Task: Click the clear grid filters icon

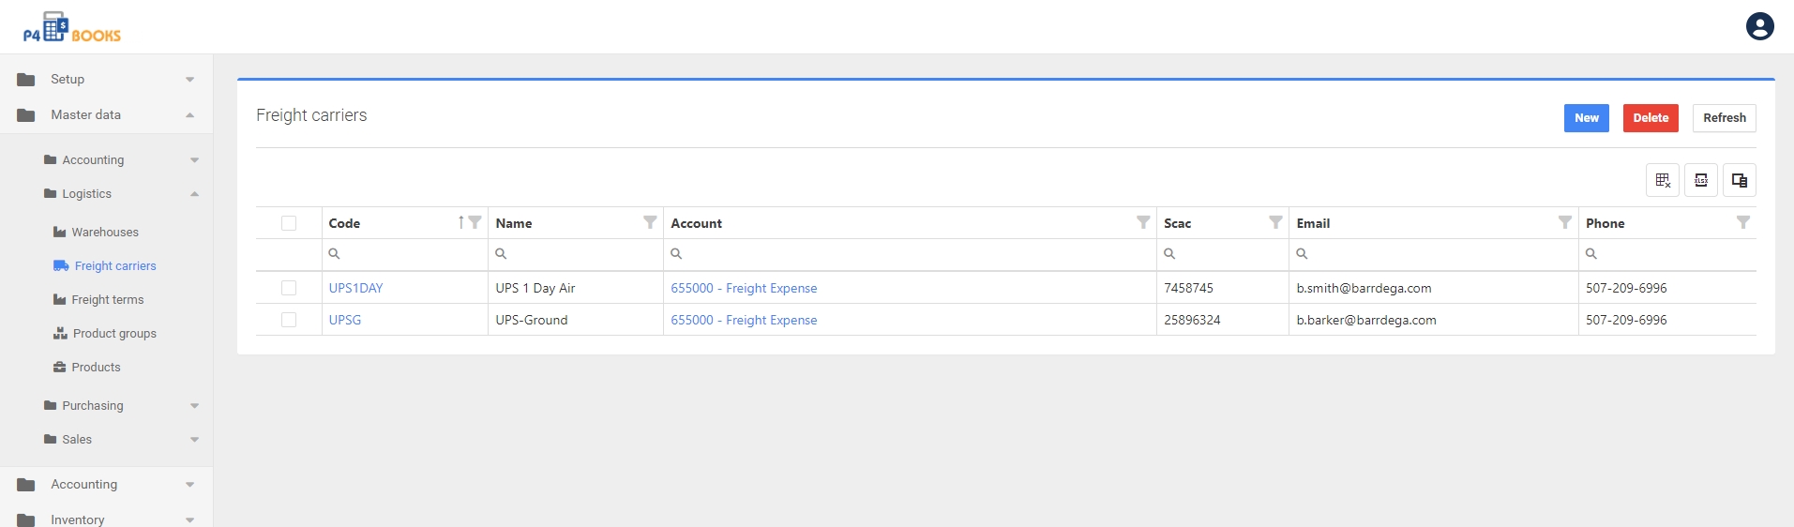Action: coord(1663,180)
